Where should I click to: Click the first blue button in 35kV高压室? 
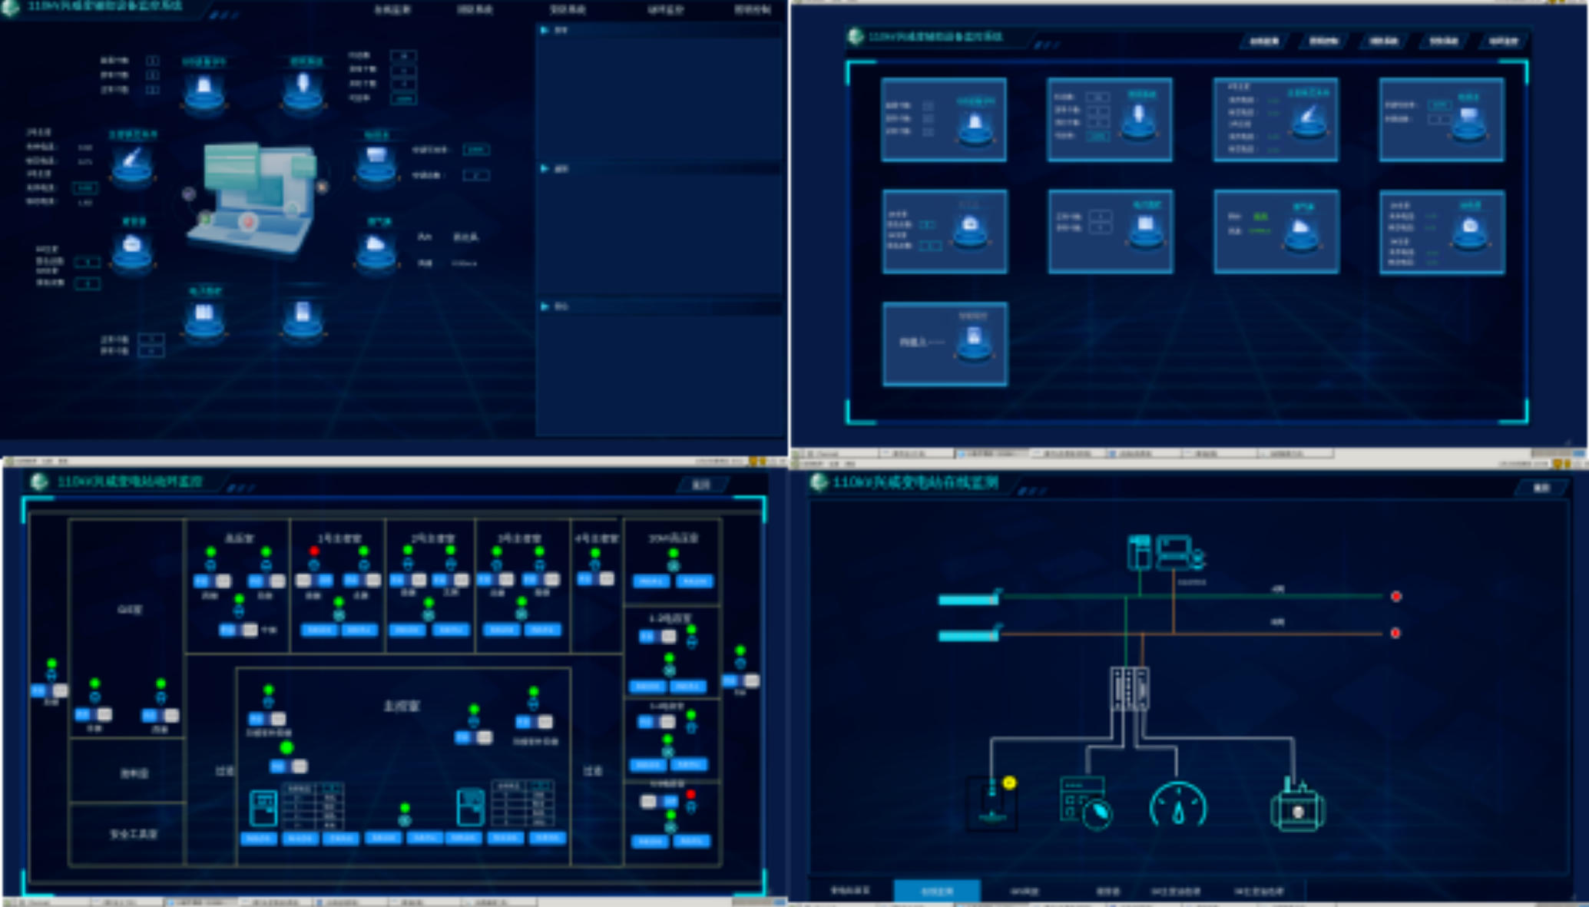coord(651,581)
